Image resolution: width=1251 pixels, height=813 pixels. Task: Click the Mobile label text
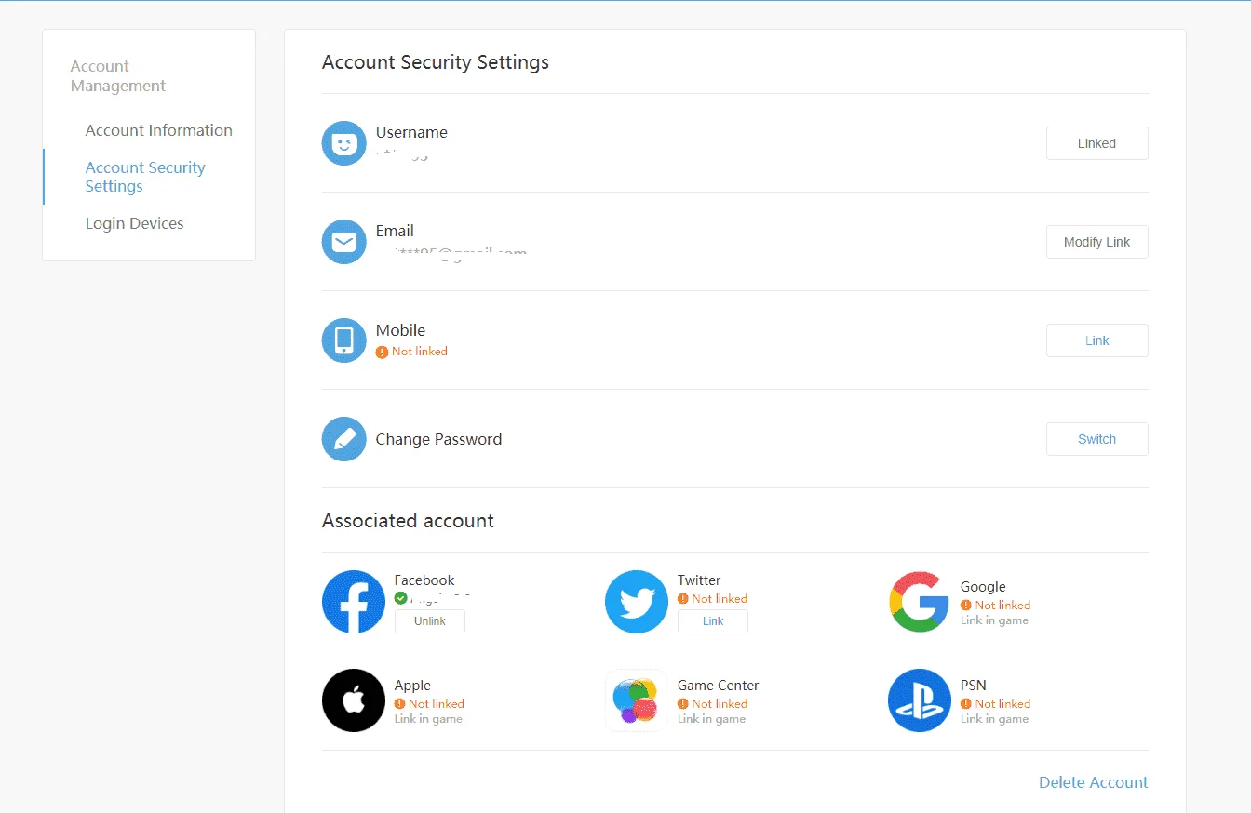click(x=400, y=330)
